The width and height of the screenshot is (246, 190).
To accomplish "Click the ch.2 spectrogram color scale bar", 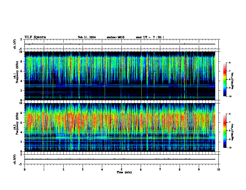I will [x=225, y=131].
